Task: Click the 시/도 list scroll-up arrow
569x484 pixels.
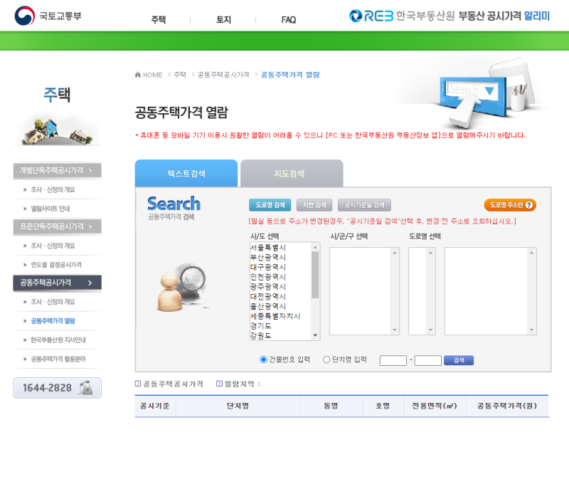Action: 315,247
